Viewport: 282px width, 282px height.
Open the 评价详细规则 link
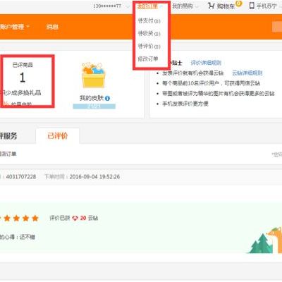coord(206,63)
